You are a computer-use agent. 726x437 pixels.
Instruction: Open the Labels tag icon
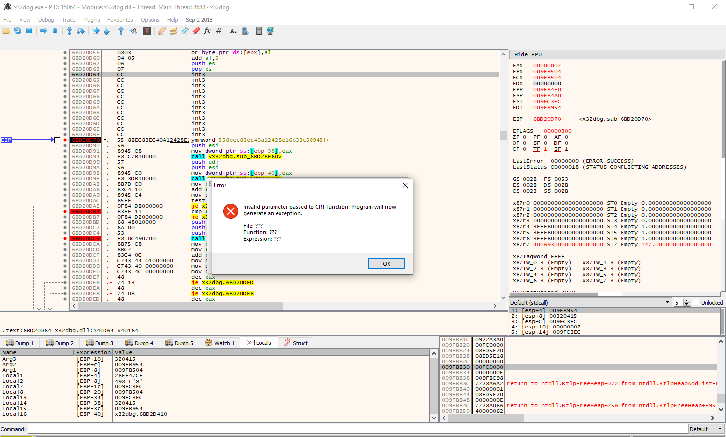pos(185,31)
